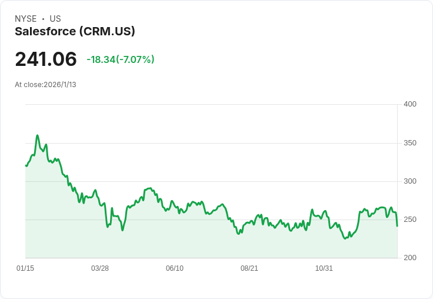Image resolution: width=433 pixels, height=299 pixels.
Task: Click the lowest trough after 10/31
Action: pyautogui.click(x=345, y=238)
